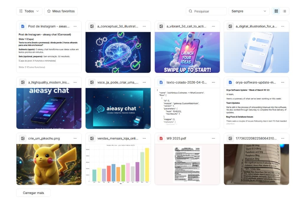Click image icon of voce_ja_pode_criar_uma file
Viewport: 302px width, 206px height.
pyautogui.click(x=92, y=82)
